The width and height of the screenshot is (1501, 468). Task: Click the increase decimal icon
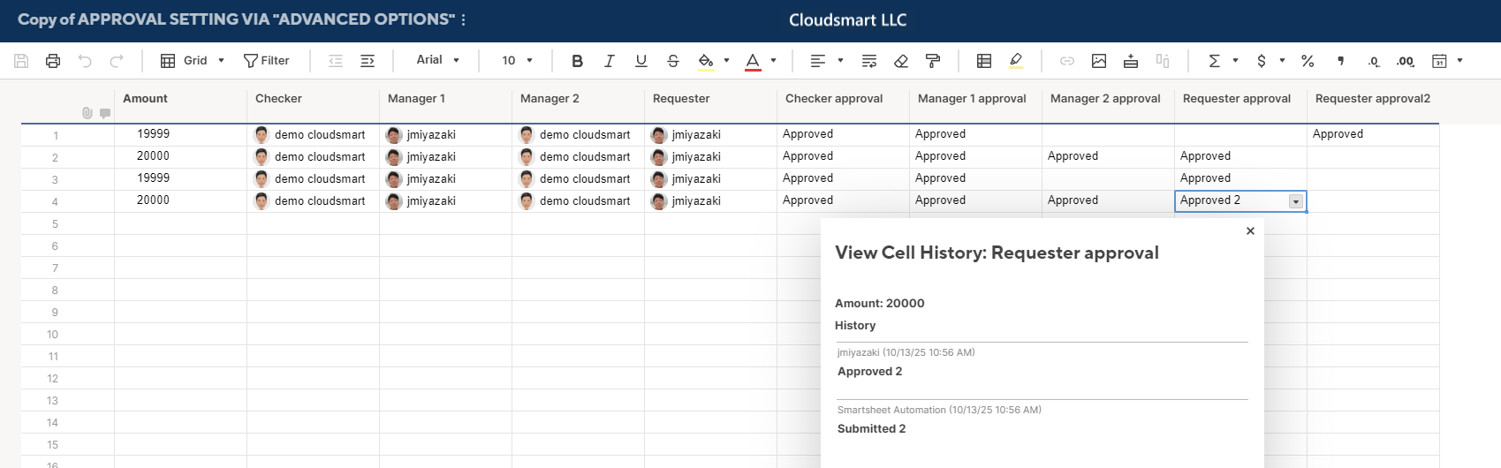coord(1406,61)
